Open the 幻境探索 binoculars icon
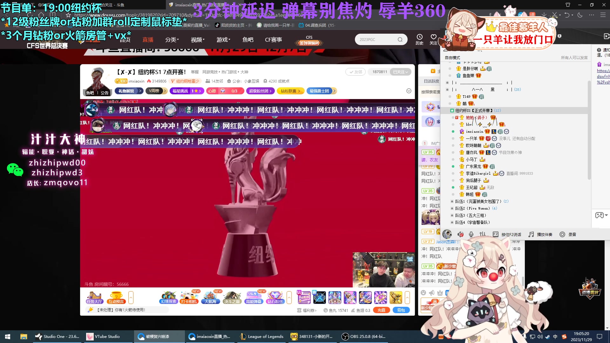The image size is (610, 343). pyautogui.click(x=168, y=298)
